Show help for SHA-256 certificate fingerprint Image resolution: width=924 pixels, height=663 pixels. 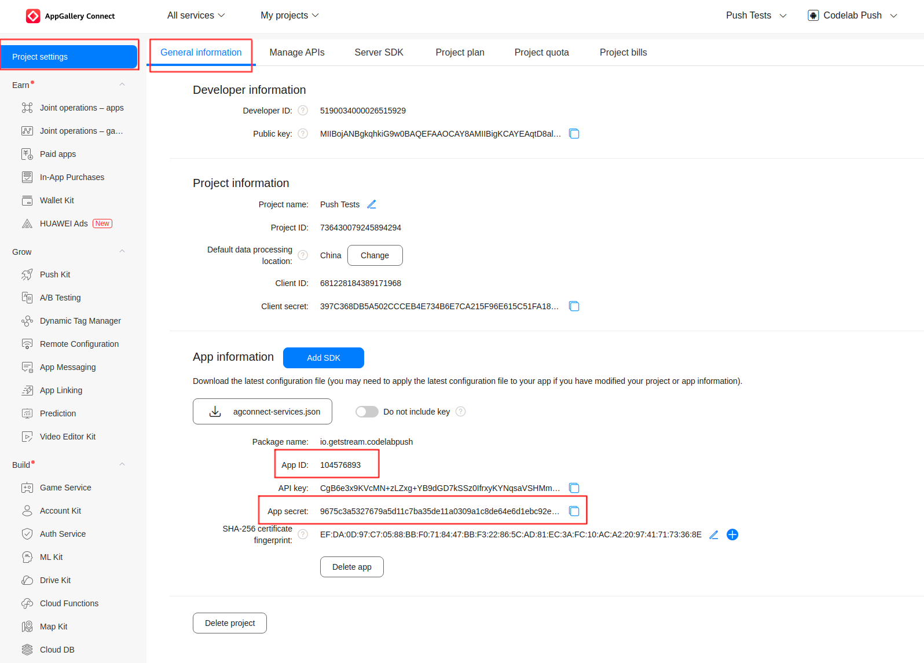tap(303, 534)
